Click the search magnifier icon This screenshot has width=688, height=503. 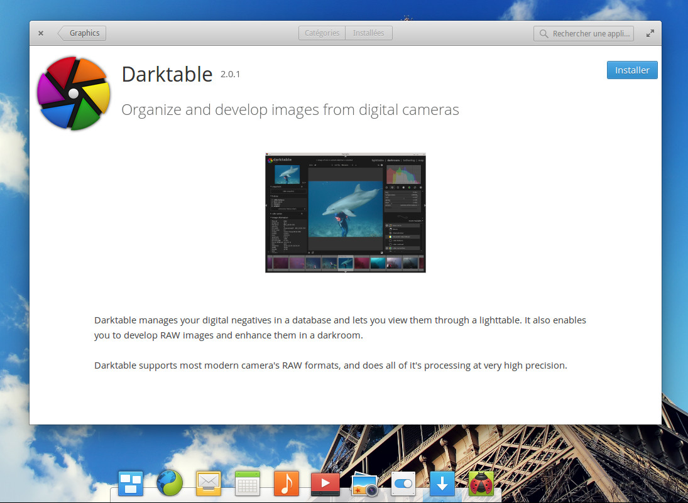tap(543, 33)
